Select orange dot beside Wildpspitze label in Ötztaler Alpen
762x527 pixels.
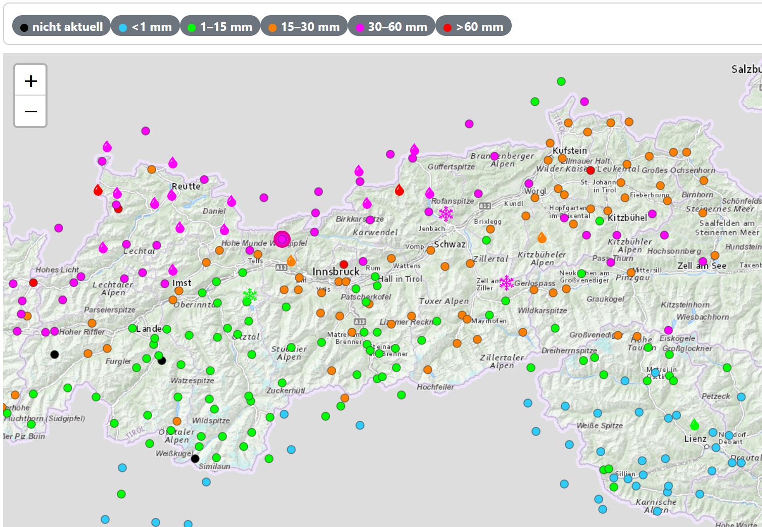(x=177, y=421)
